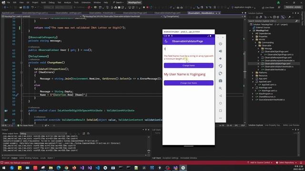Open the Debug menu

51,2
